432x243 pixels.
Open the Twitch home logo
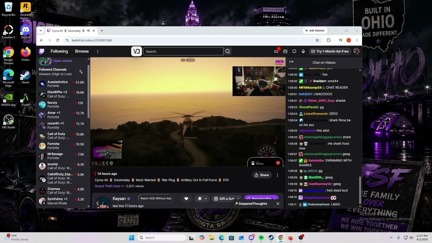[x=42, y=51]
